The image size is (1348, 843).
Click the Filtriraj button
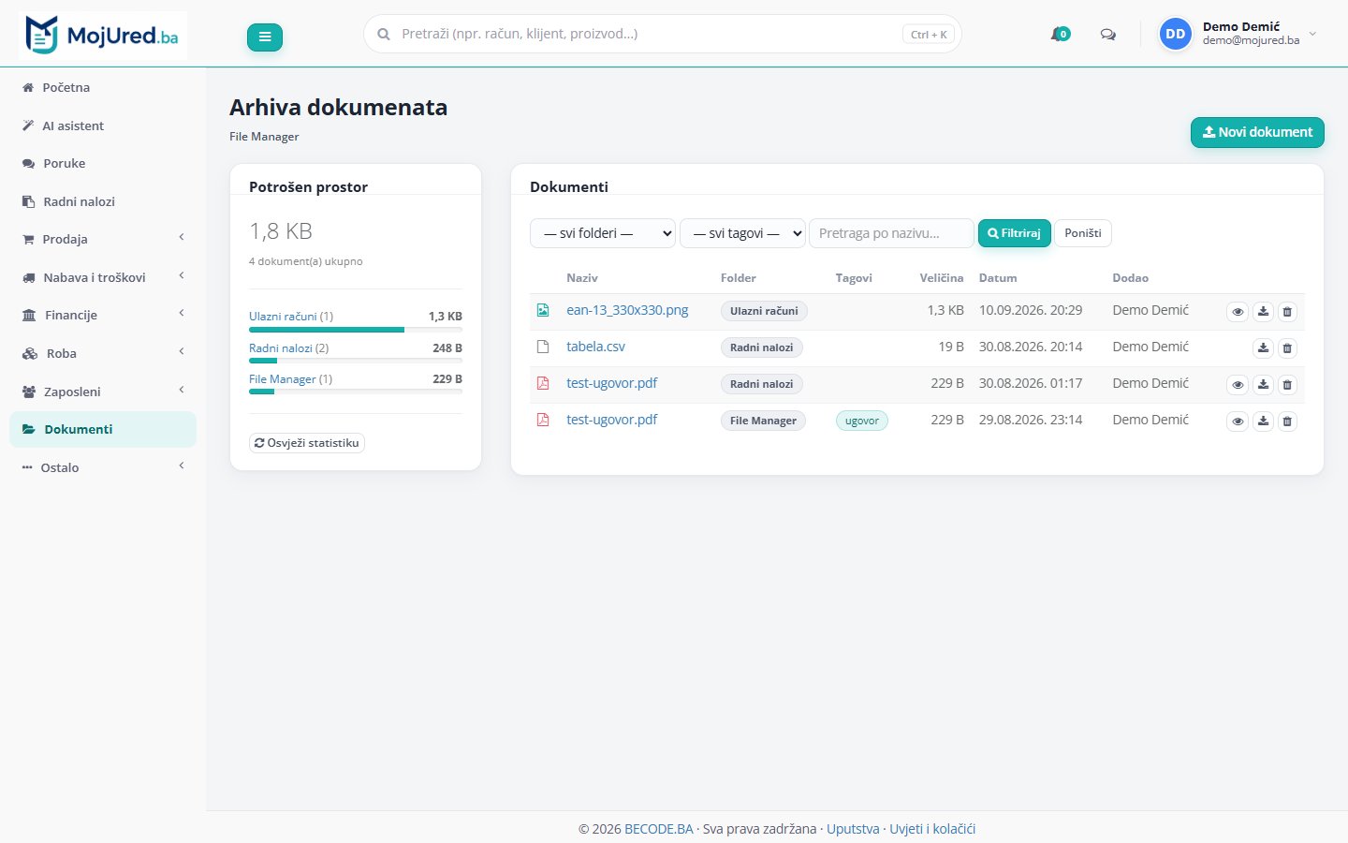tap(1015, 233)
